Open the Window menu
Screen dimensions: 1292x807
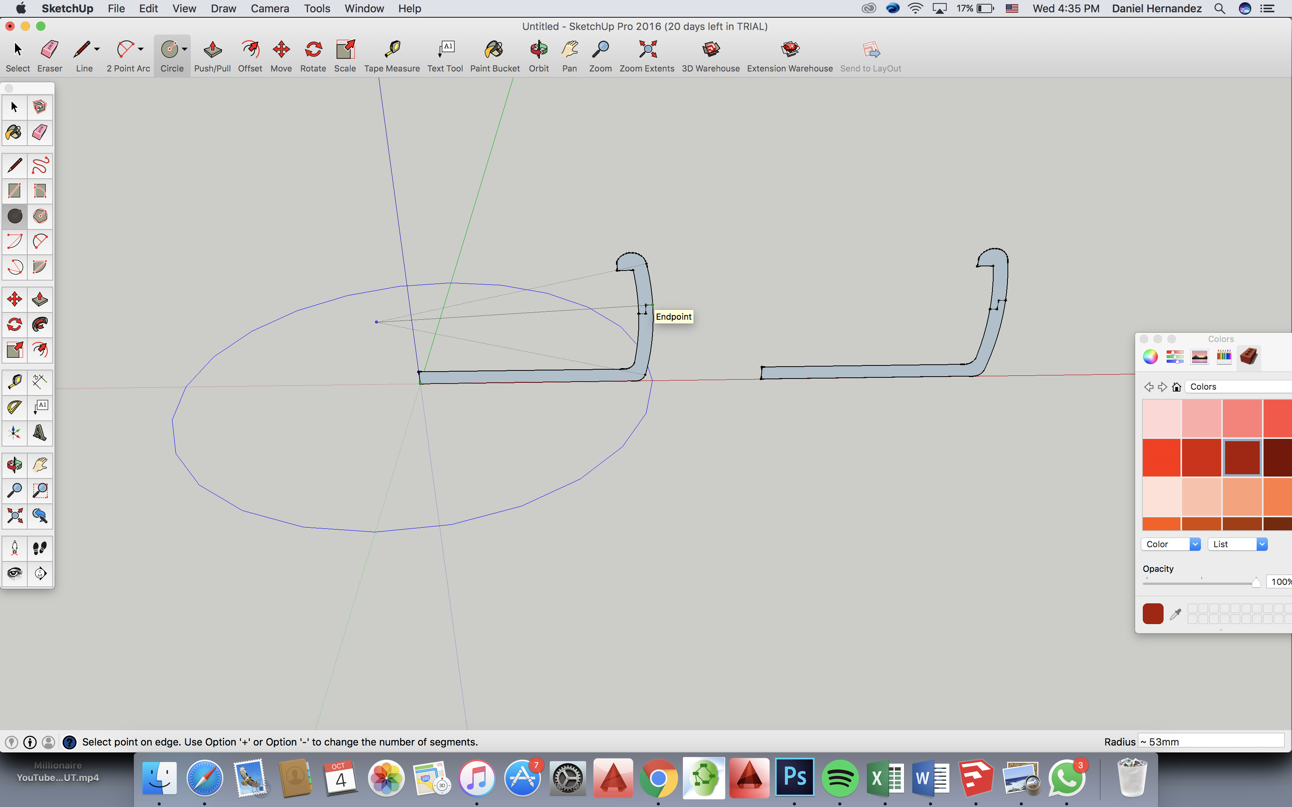click(364, 8)
